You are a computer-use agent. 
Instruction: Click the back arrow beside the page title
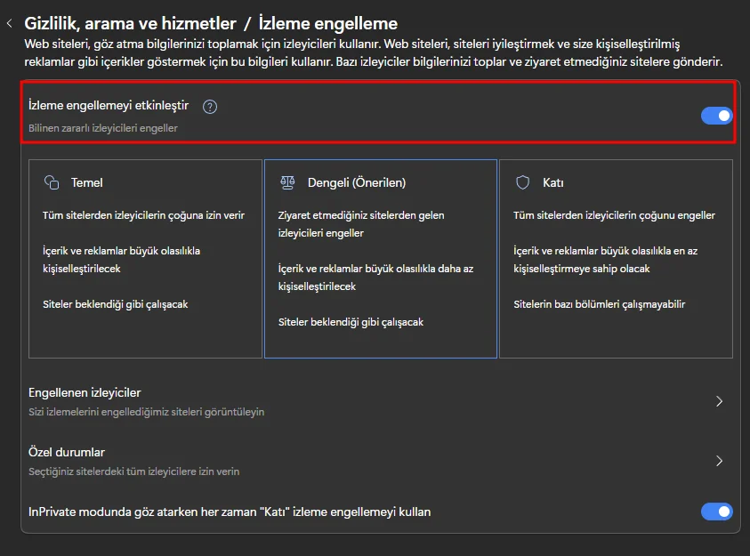pyautogui.click(x=9, y=24)
